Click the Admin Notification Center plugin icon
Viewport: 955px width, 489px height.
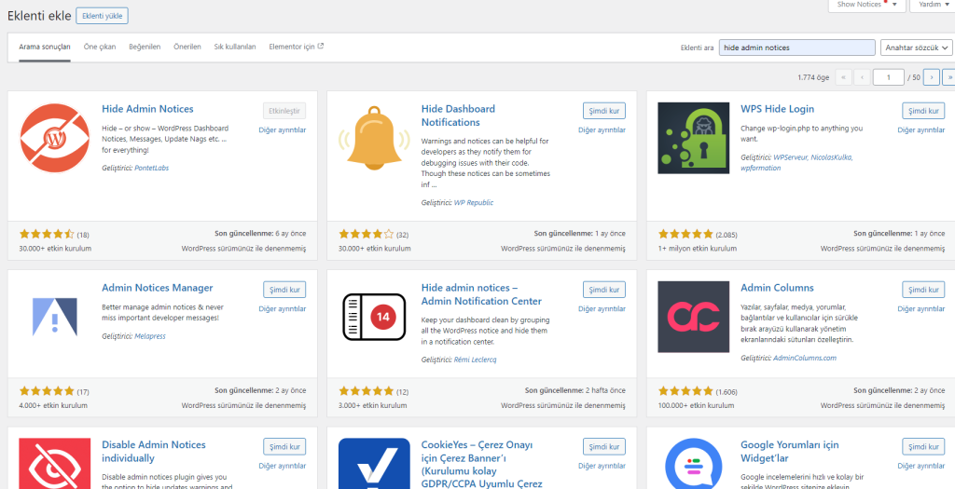pyautogui.click(x=374, y=317)
